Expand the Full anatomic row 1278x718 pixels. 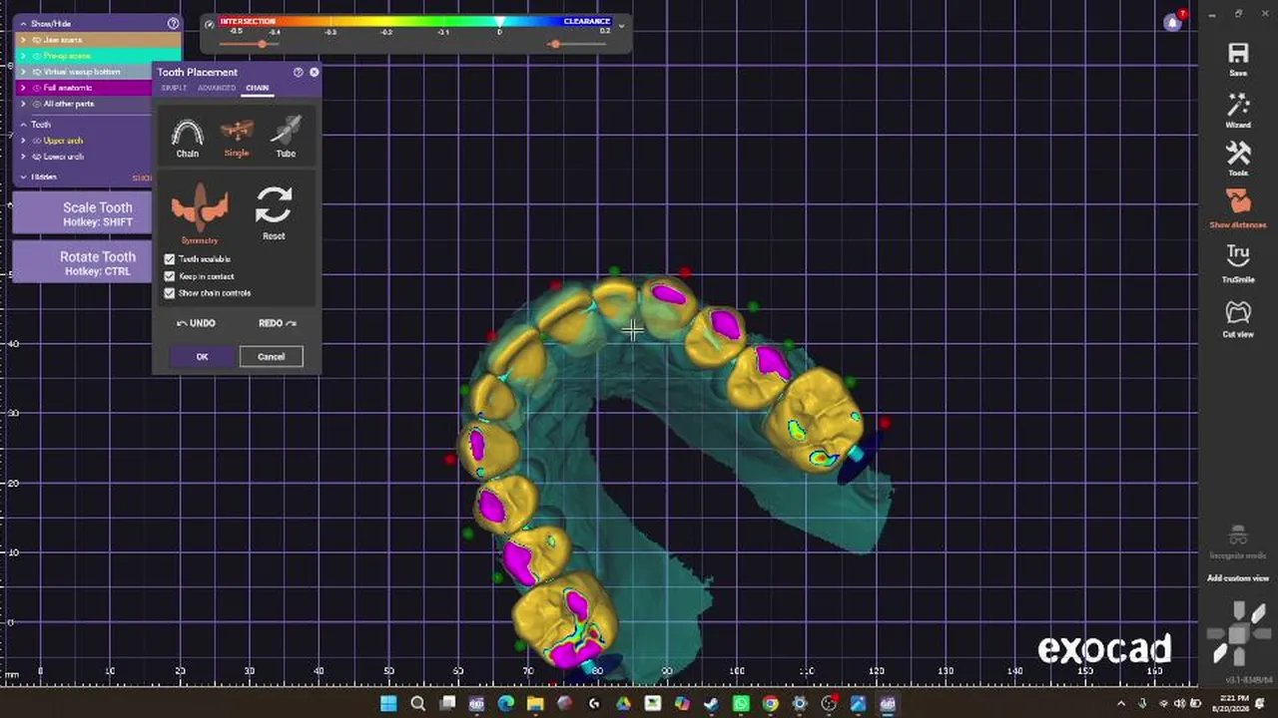point(24,88)
